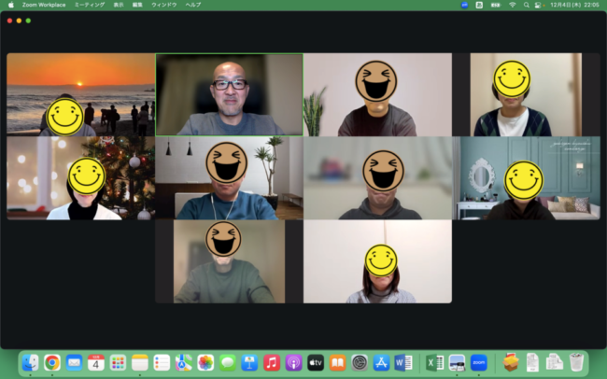Image resolution: width=607 pixels, height=379 pixels.
Task: Open the Music app in the Dock
Action: pos(272,362)
